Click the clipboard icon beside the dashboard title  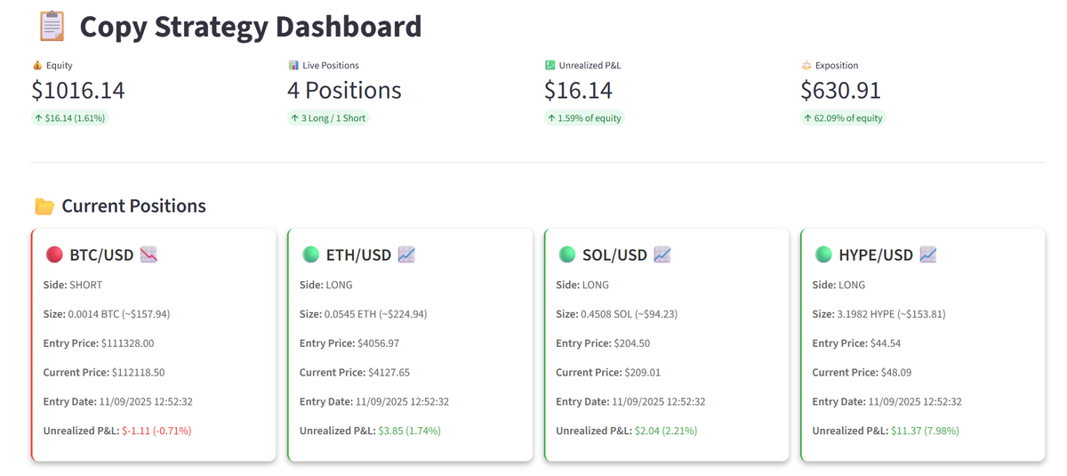point(52,26)
